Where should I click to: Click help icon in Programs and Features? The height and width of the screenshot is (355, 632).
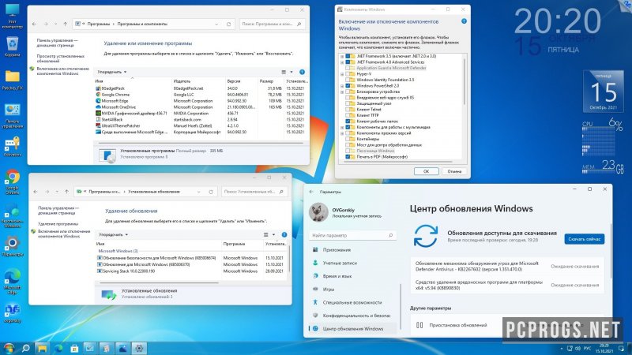(302, 72)
